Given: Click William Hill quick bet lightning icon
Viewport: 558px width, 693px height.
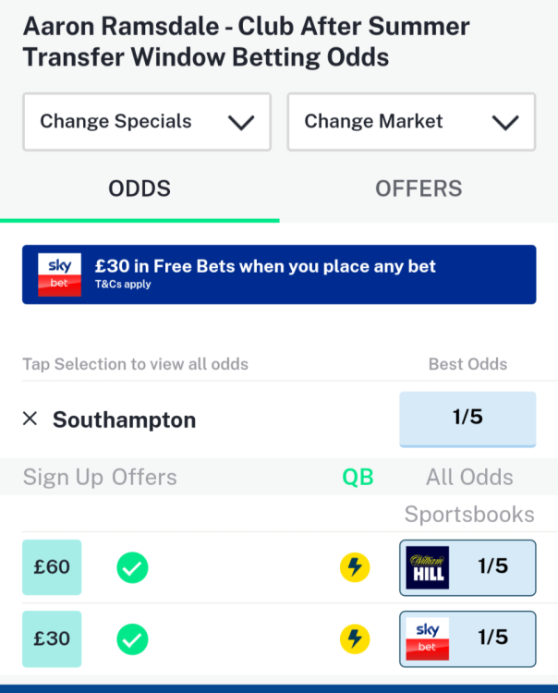Looking at the screenshot, I should pos(355,567).
